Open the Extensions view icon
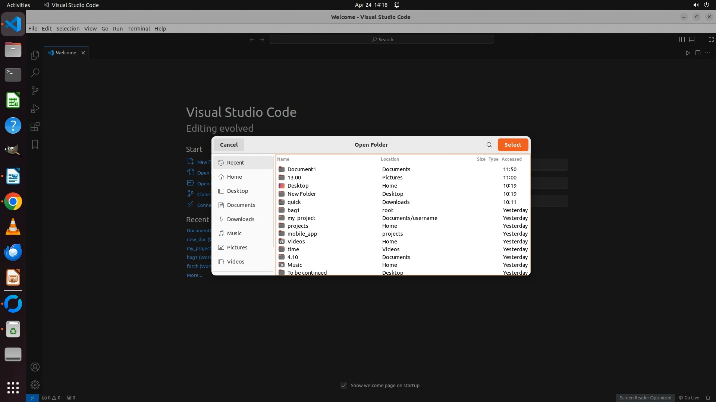 pyautogui.click(x=35, y=127)
